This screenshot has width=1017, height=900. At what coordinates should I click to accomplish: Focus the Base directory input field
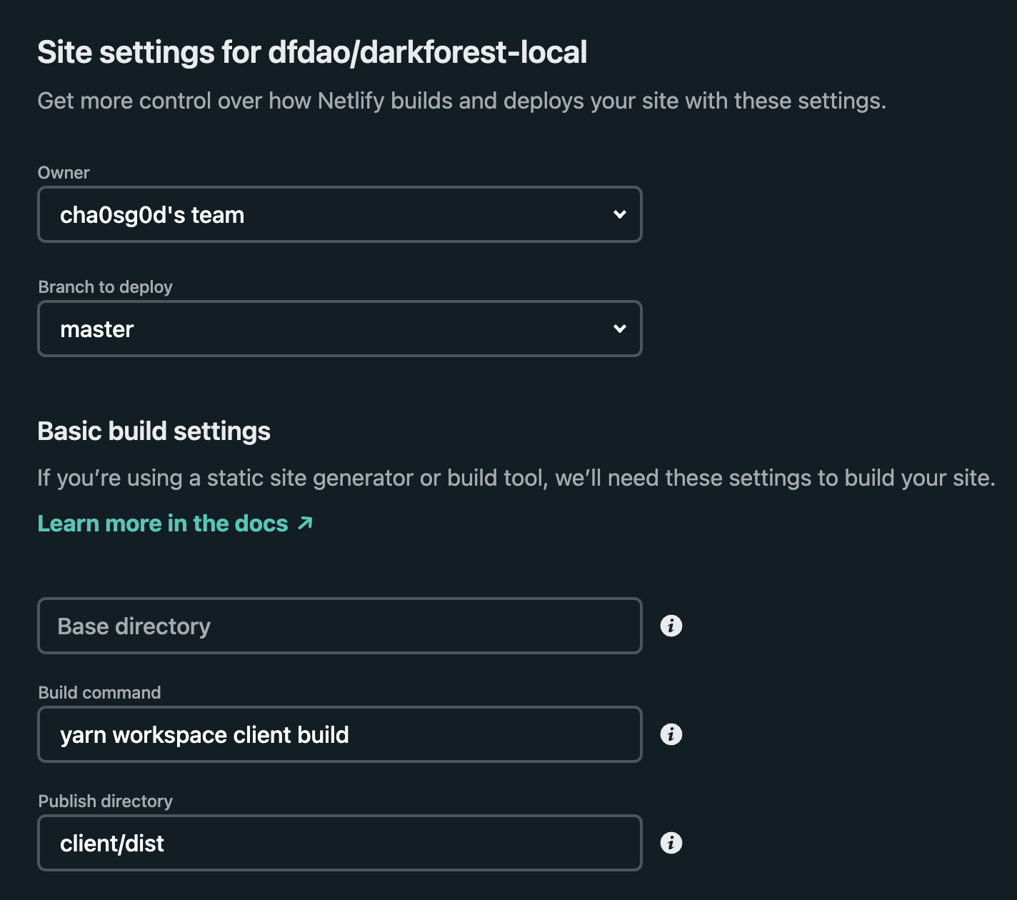click(x=340, y=626)
